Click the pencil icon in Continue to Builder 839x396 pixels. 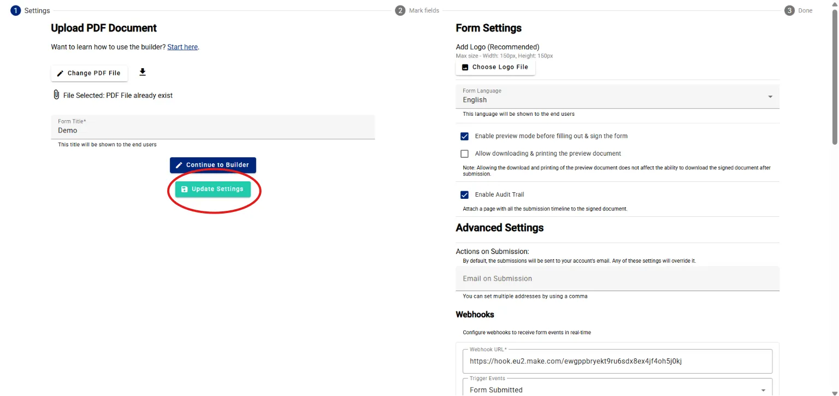(x=179, y=165)
